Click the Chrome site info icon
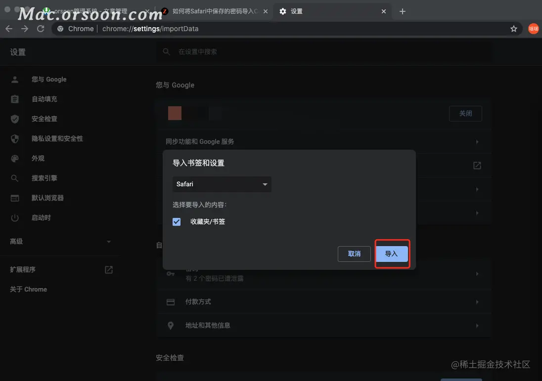 point(60,29)
